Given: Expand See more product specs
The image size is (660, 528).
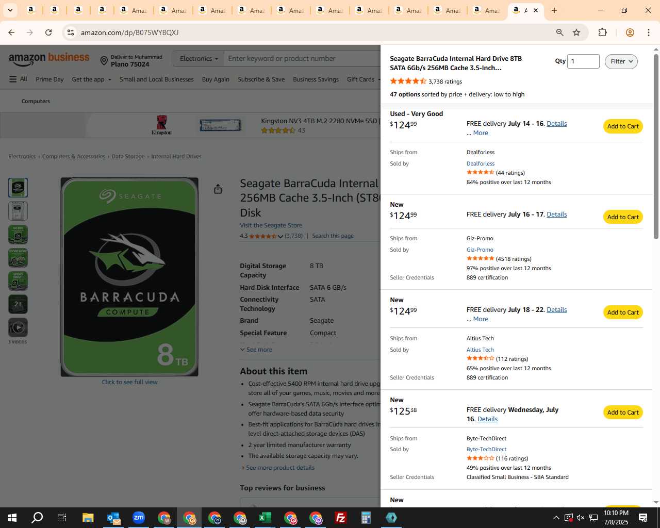Looking at the screenshot, I should tap(256, 350).
